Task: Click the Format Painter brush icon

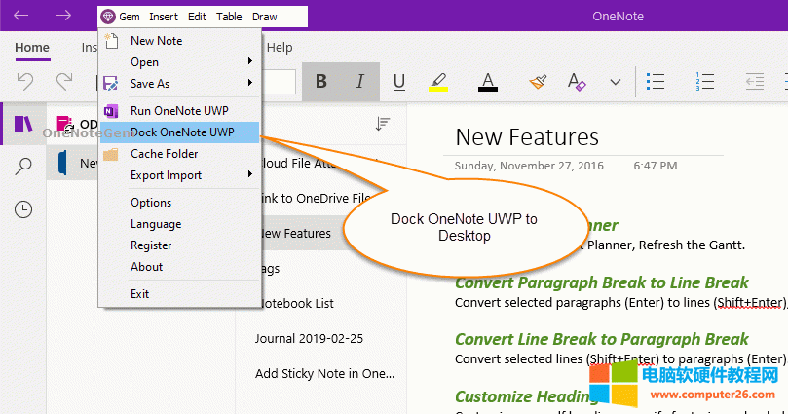Action: [538, 82]
